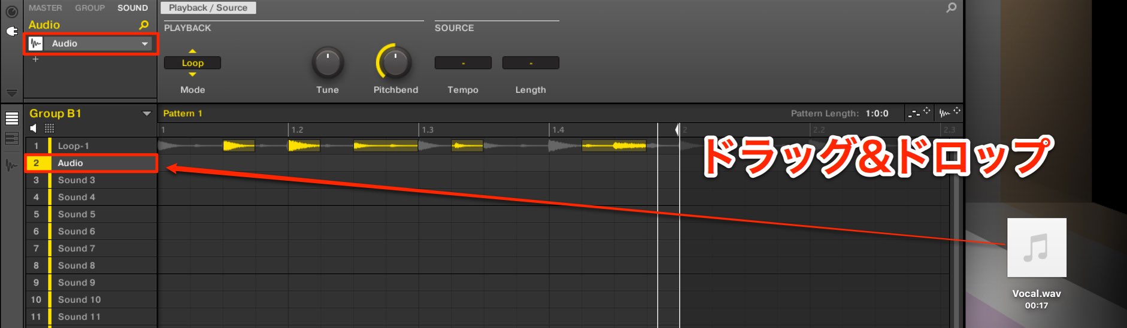Click the Pattern 1 name
Image resolution: width=1127 pixels, height=328 pixels.
[x=183, y=113]
